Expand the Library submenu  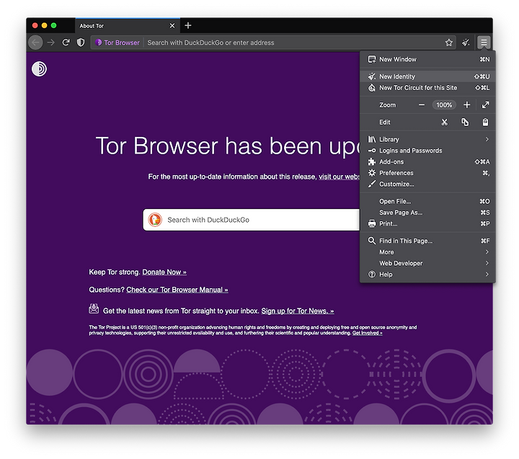(427, 139)
